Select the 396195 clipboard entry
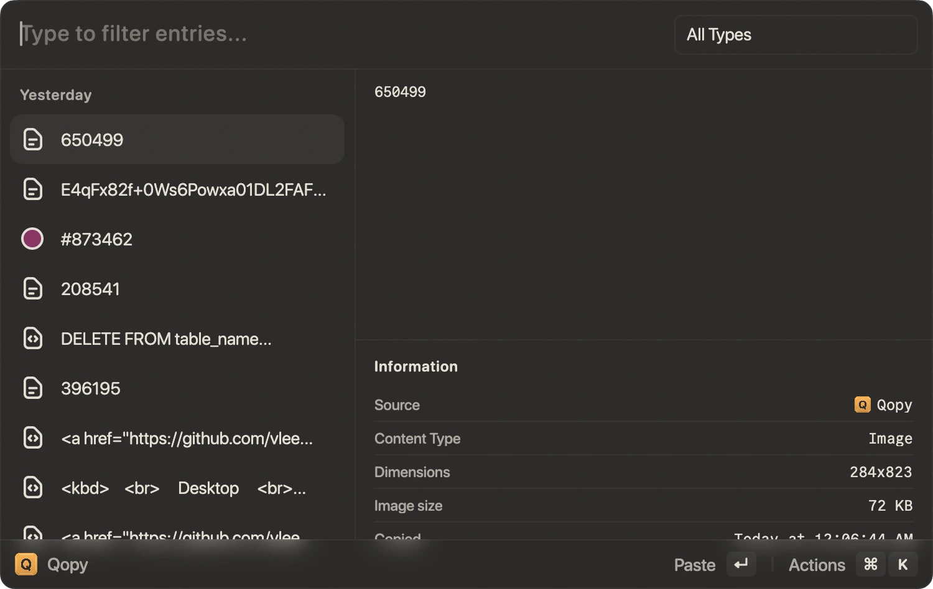This screenshot has height=589, width=933. coord(177,388)
